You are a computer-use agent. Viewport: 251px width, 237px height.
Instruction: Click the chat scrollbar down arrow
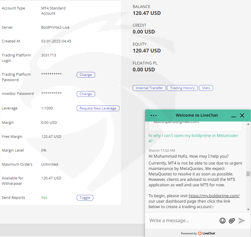[248, 210]
